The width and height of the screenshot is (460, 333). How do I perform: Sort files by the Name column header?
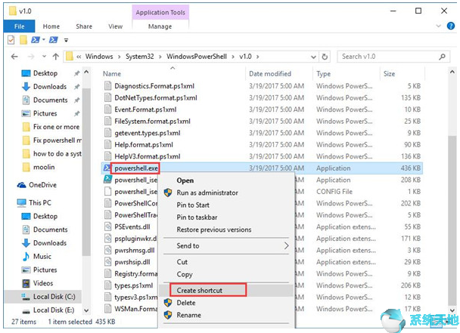click(x=112, y=74)
